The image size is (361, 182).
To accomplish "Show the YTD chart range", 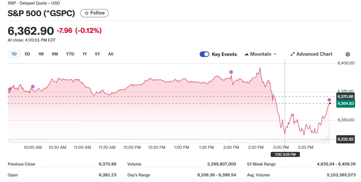I will [x=70, y=54].
